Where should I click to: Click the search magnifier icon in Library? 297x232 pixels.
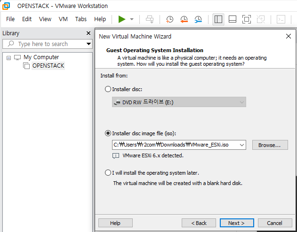pyautogui.click(x=11, y=44)
